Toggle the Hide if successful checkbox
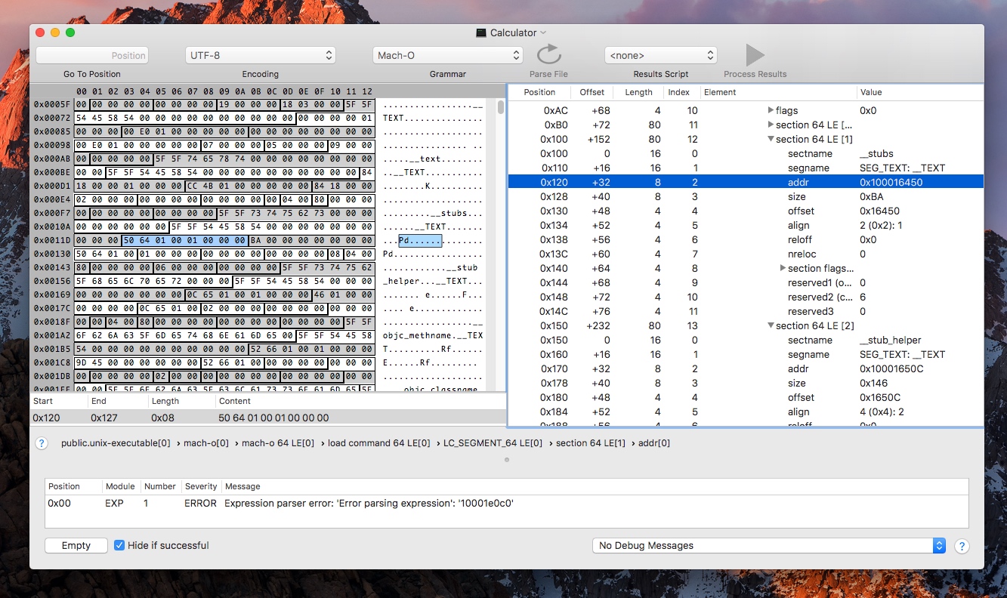The width and height of the screenshot is (1007, 598). 119,545
